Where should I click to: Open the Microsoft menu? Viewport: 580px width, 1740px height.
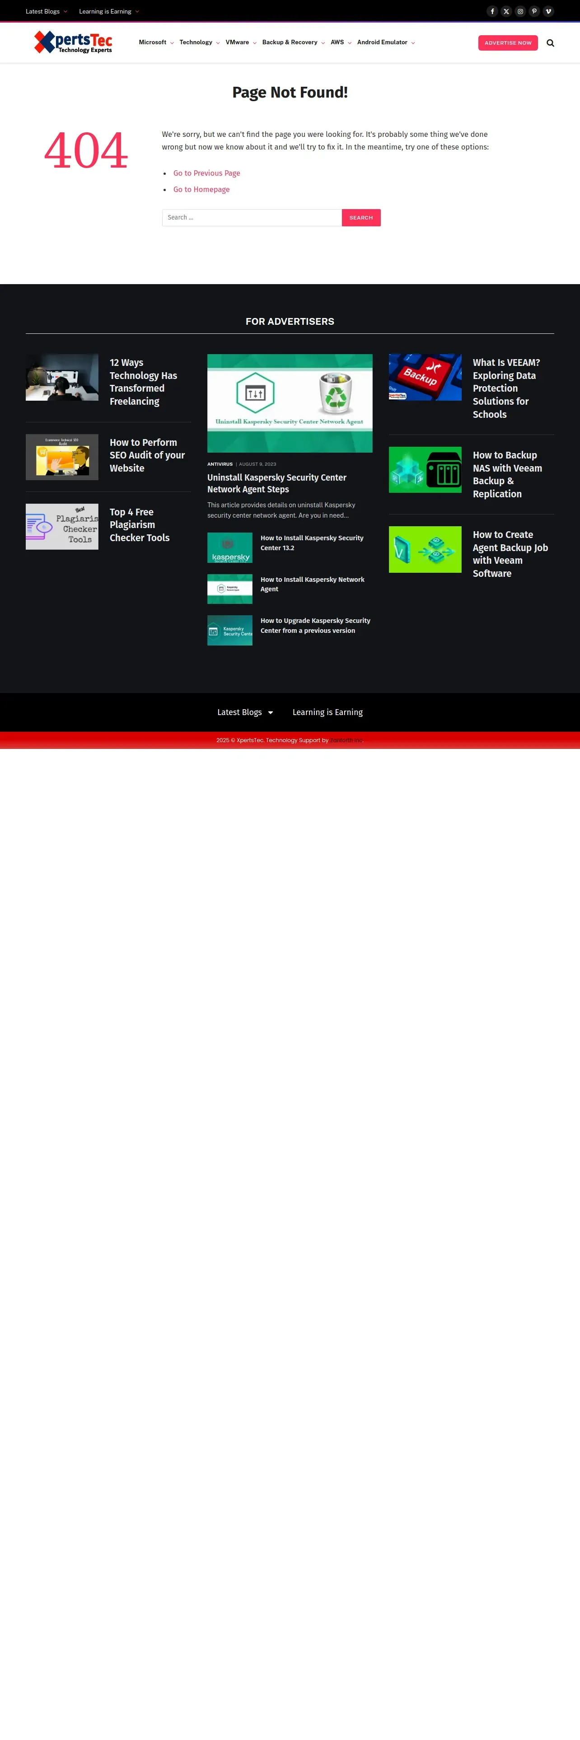[x=156, y=42]
